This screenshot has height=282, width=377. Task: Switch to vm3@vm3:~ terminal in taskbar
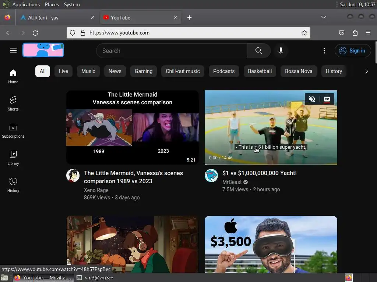point(95,278)
